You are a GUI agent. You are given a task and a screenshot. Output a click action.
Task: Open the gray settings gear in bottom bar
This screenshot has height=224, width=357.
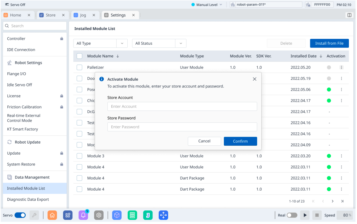pos(99,215)
